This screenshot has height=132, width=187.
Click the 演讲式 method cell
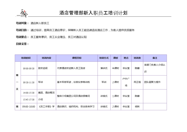pos(104,68)
